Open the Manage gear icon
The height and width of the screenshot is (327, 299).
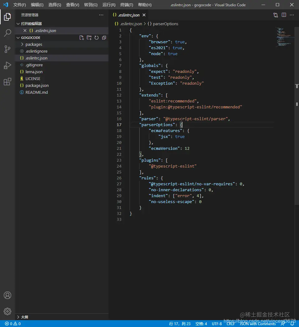point(7,311)
